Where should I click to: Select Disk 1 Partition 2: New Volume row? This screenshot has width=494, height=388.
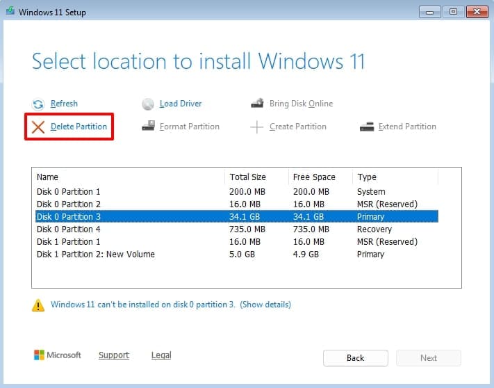coord(237,254)
